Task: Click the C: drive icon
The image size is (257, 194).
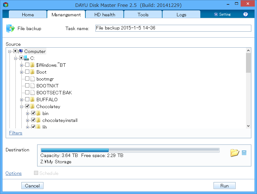Action: coord(26,58)
